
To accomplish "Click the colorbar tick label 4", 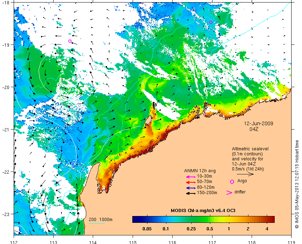I will 267,229.
